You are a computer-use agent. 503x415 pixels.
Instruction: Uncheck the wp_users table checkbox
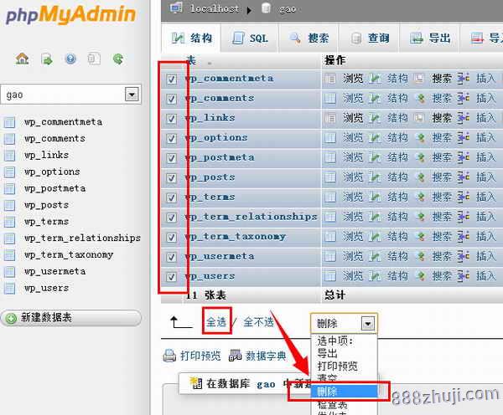click(171, 277)
